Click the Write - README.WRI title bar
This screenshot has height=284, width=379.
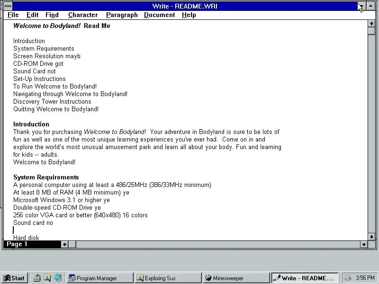[185, 6]
